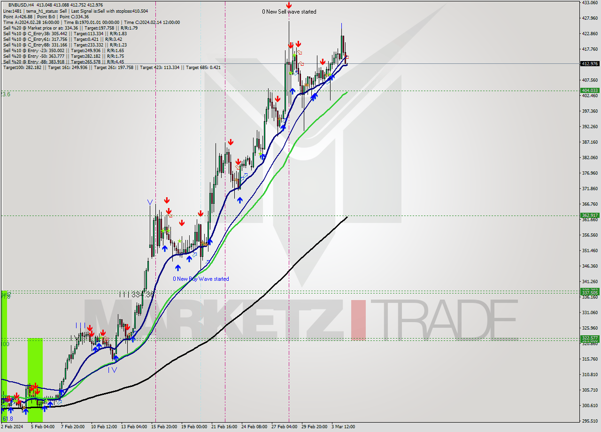Image resolution: width=601 pixels, height=432 pixels.
Task: Click the Sell %10 @ C_Entry38 line
Action: tap(65, 33)
